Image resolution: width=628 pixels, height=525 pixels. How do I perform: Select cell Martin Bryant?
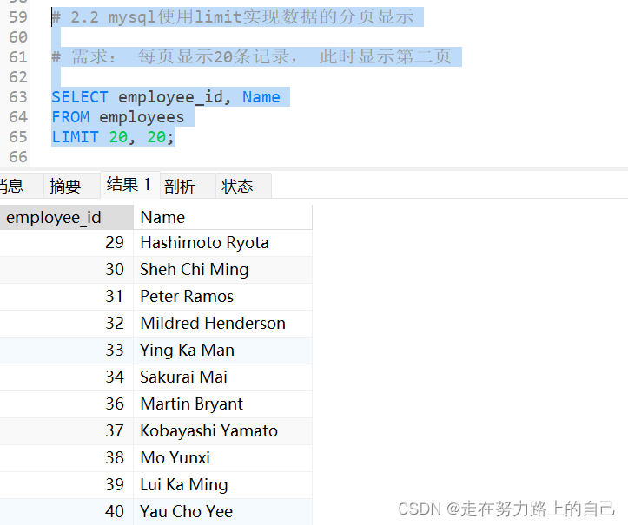pos(222,404)
